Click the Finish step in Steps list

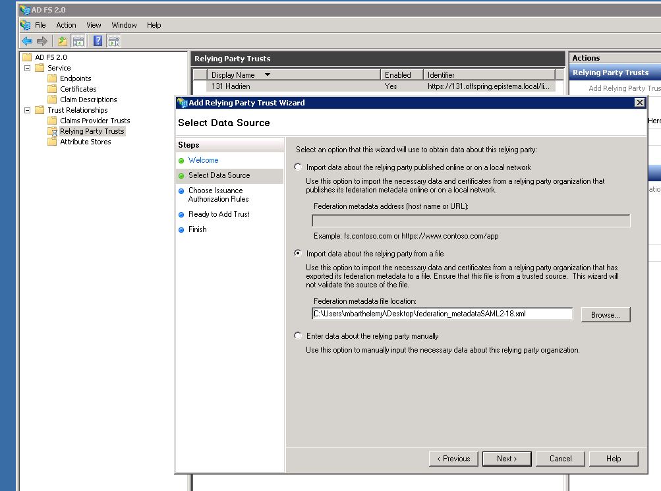(197, 229)
